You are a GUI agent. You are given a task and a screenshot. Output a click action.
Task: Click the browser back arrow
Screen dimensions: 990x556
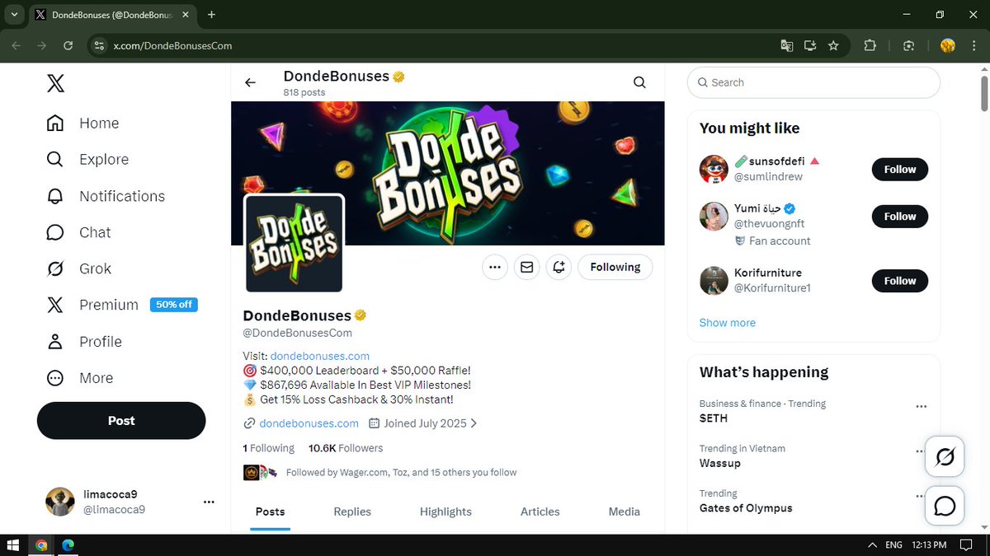(x=17, y=46)
